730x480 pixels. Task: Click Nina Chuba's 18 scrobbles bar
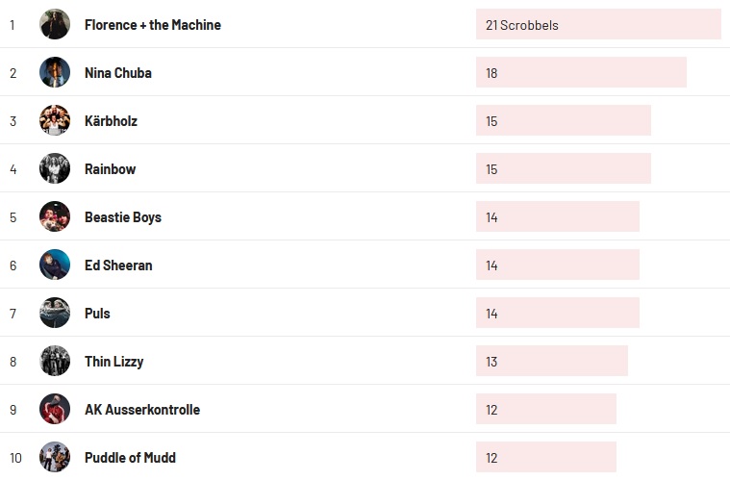[x=580, y=73]
